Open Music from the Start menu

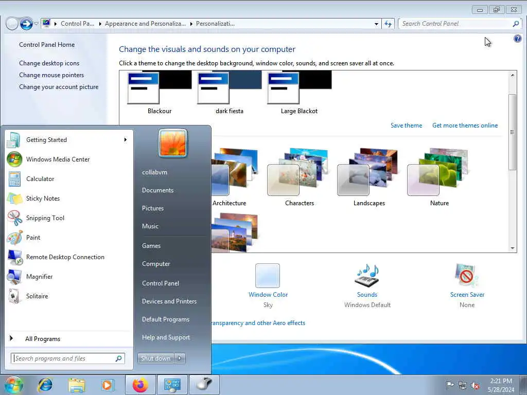(150, 226)
